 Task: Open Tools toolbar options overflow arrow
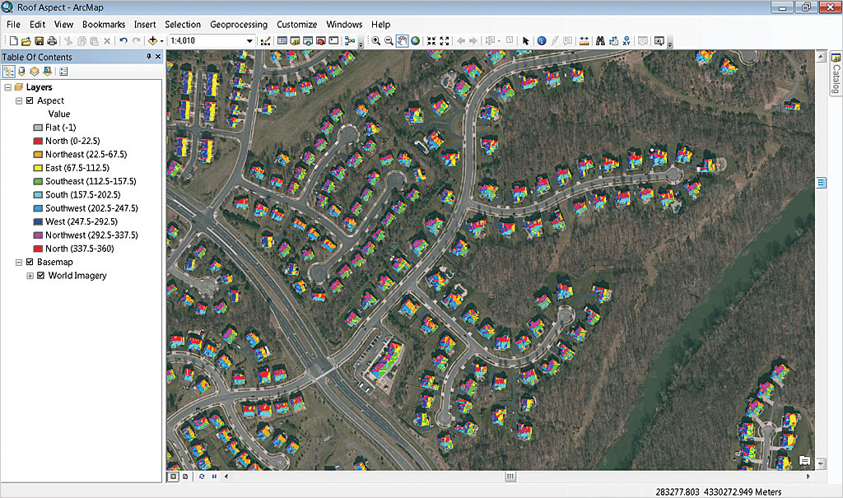670,44
